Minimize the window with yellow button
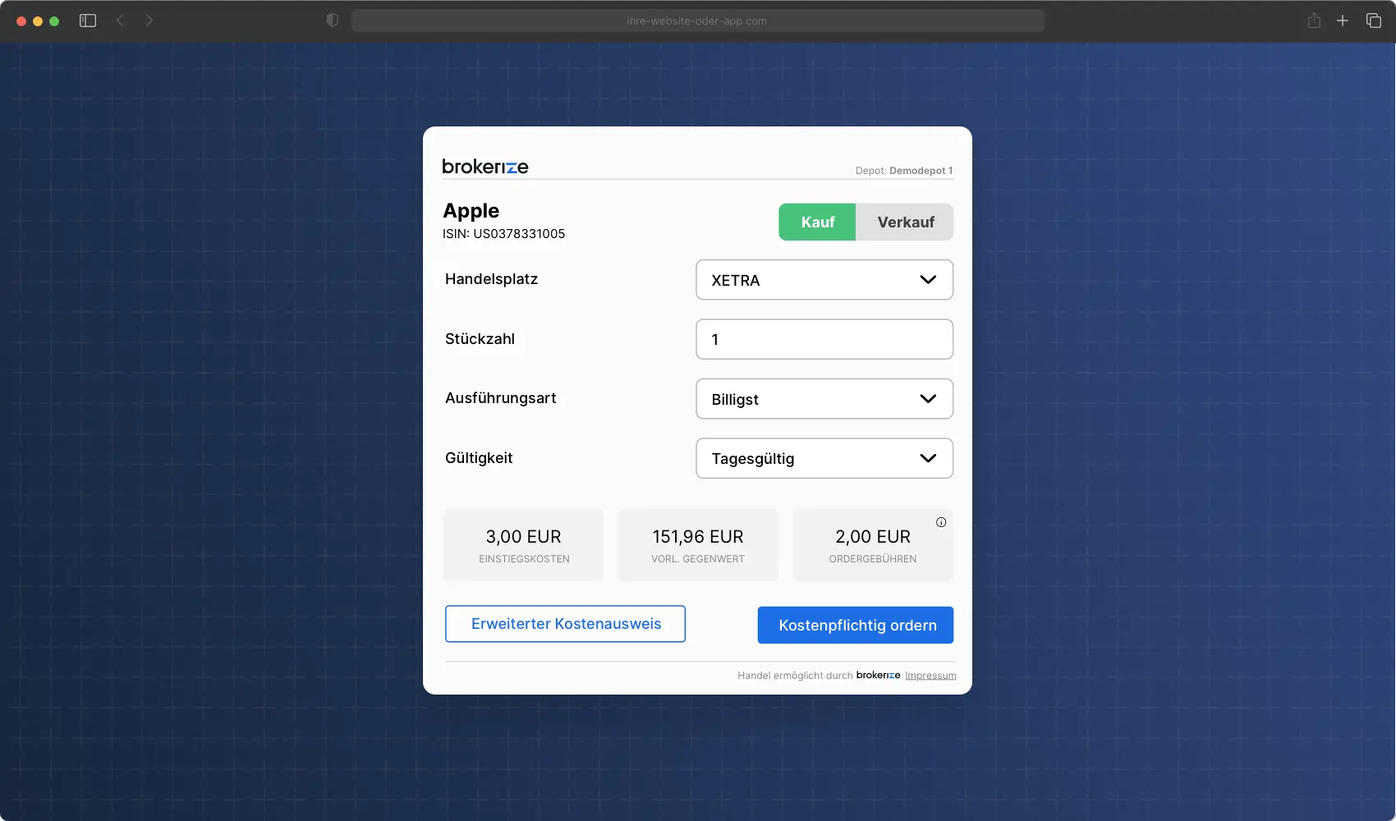The height and width of the screenshot is (821, 1396). pos(38,21)
